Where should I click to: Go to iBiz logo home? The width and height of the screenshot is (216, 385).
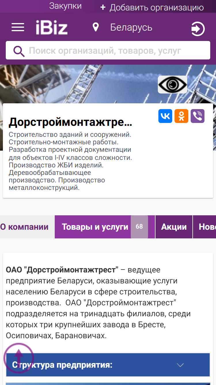click(52, 28)
